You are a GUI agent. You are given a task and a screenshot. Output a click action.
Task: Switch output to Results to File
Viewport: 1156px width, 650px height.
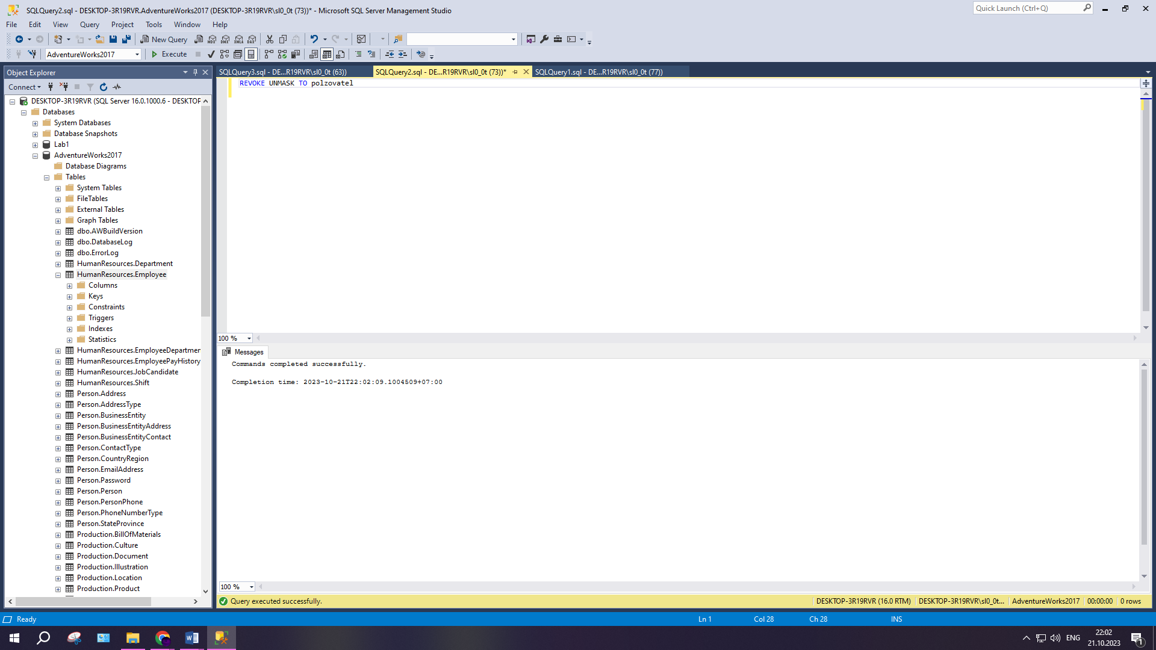tap(340, 54)
